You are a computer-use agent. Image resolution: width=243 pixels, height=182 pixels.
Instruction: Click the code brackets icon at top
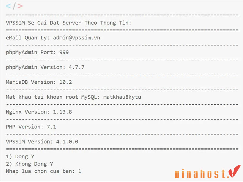pos(14,6)
